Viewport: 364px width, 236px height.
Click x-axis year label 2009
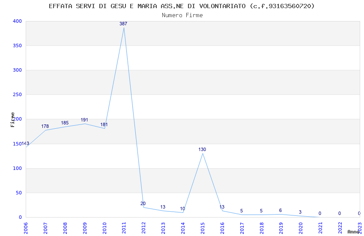pos(85,228)
